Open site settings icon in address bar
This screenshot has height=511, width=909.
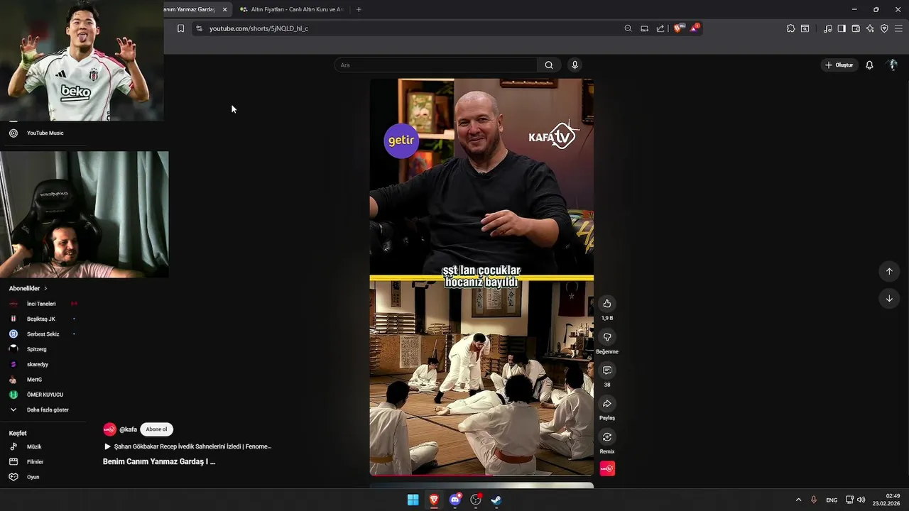[199, 28]
